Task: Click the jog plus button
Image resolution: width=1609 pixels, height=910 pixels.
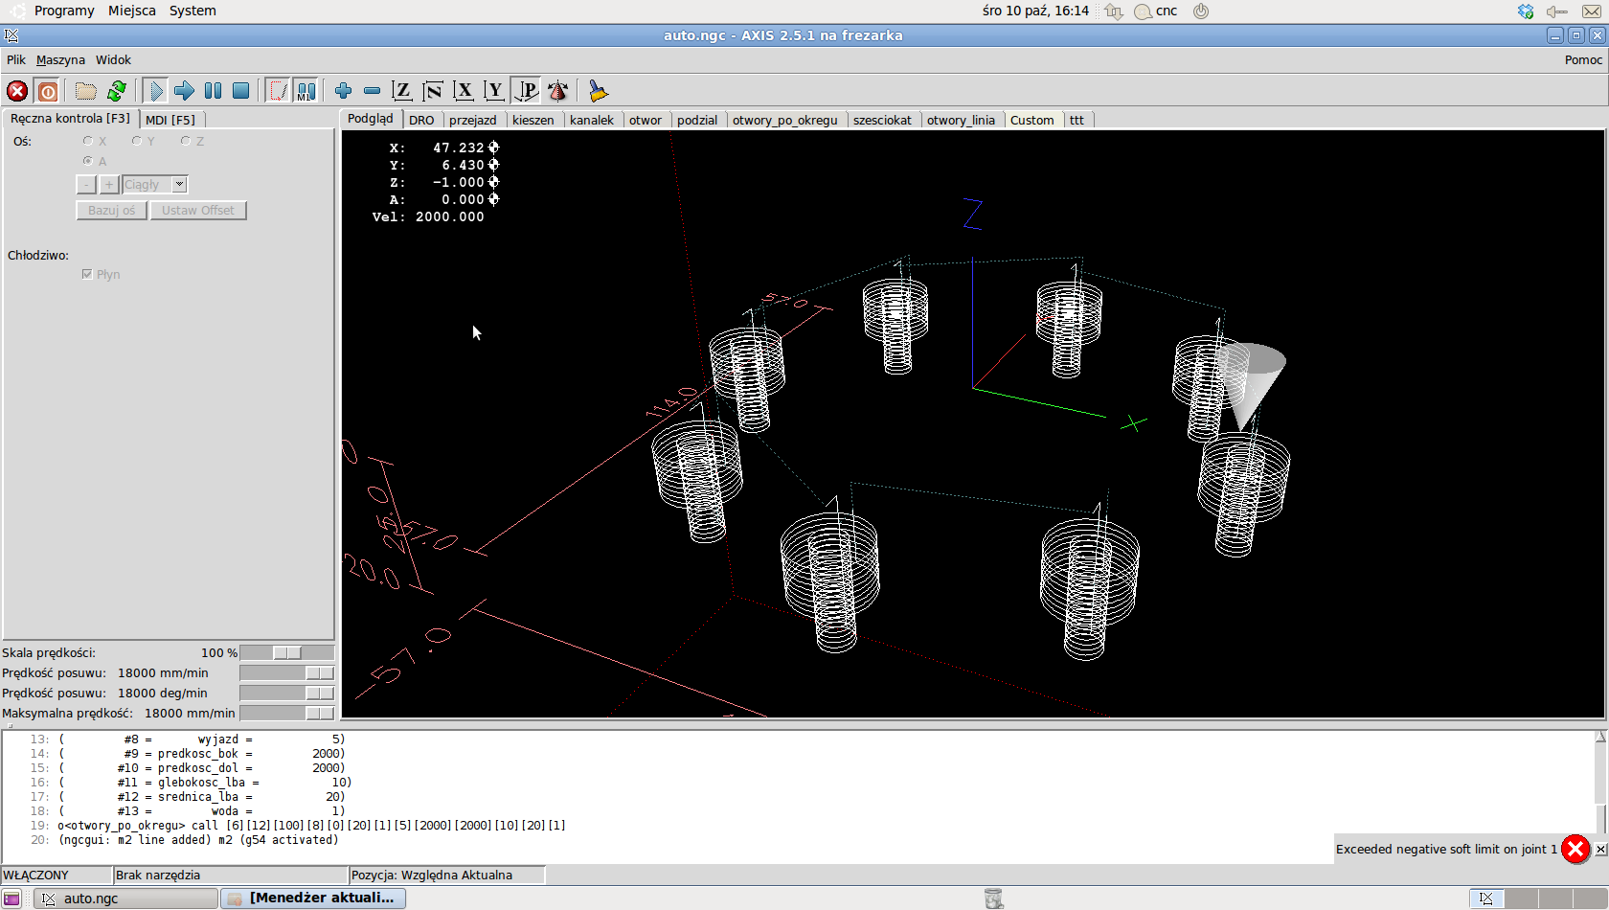Action: [108, 184]
